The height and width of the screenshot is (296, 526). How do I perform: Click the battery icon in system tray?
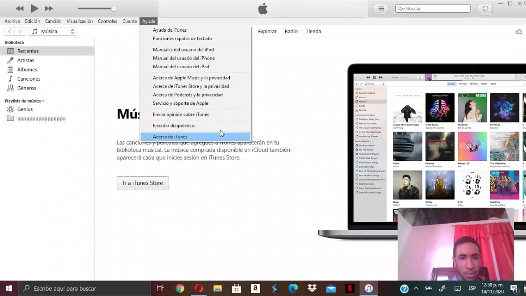429,289
